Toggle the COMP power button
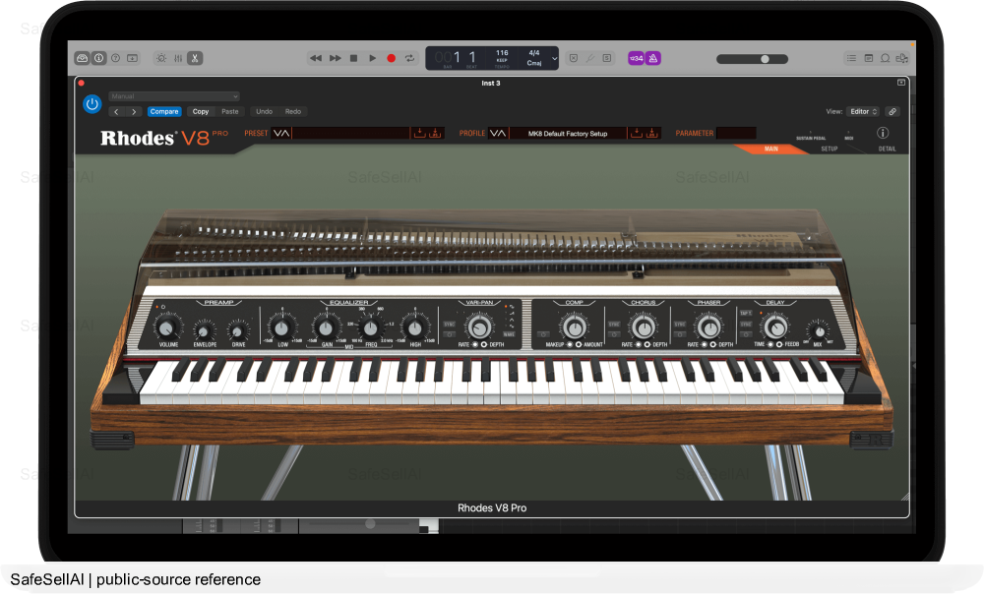The image size is (984, 594). 543,335
